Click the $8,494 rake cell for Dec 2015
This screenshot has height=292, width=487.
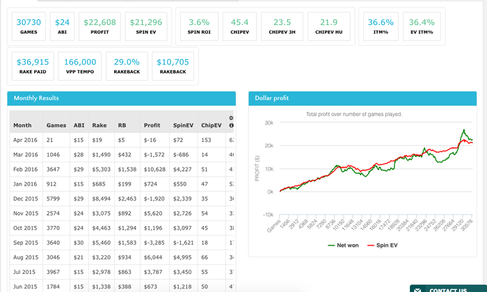click(102, 199)
